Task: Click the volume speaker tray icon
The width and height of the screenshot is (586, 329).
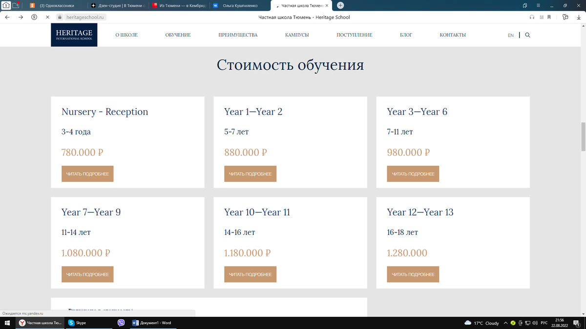Action: click(535, 323)
